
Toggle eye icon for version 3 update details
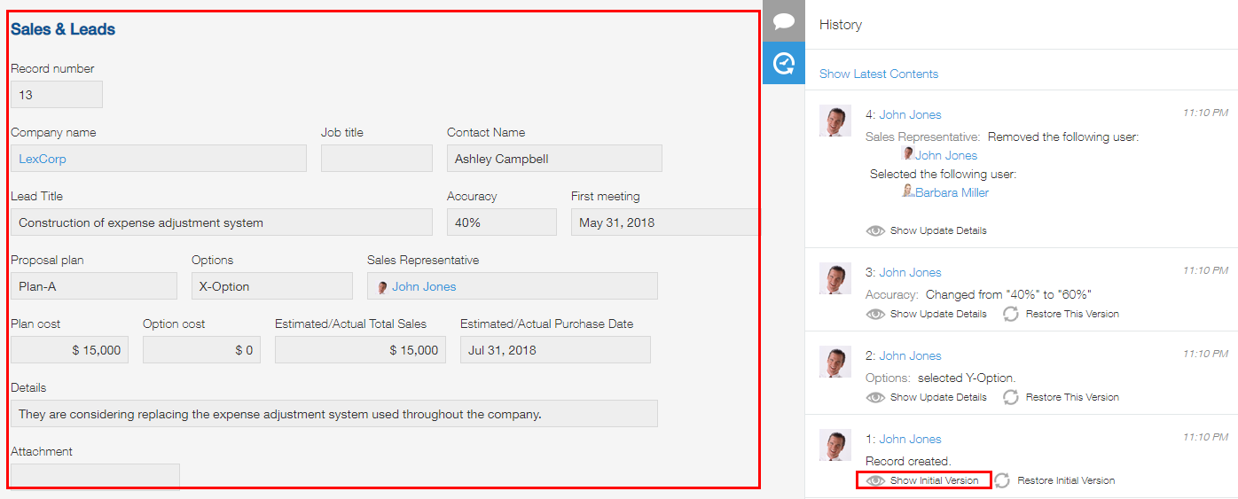point(875,314)
